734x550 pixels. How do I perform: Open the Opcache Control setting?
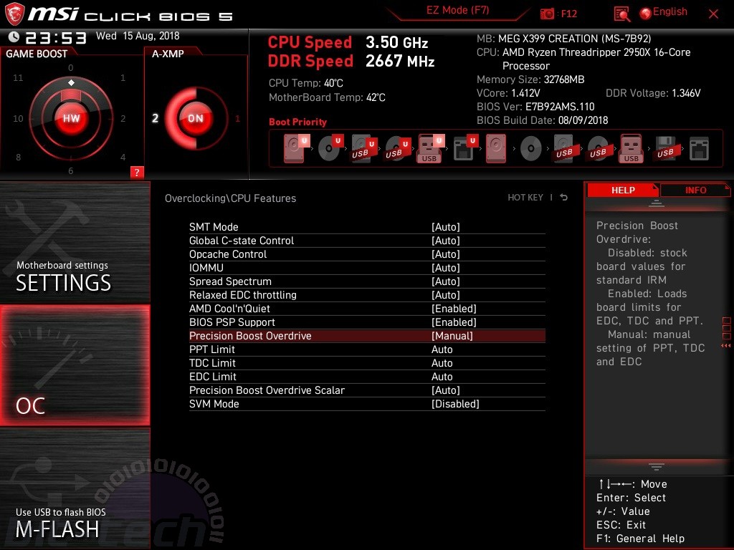coord(367,254)
